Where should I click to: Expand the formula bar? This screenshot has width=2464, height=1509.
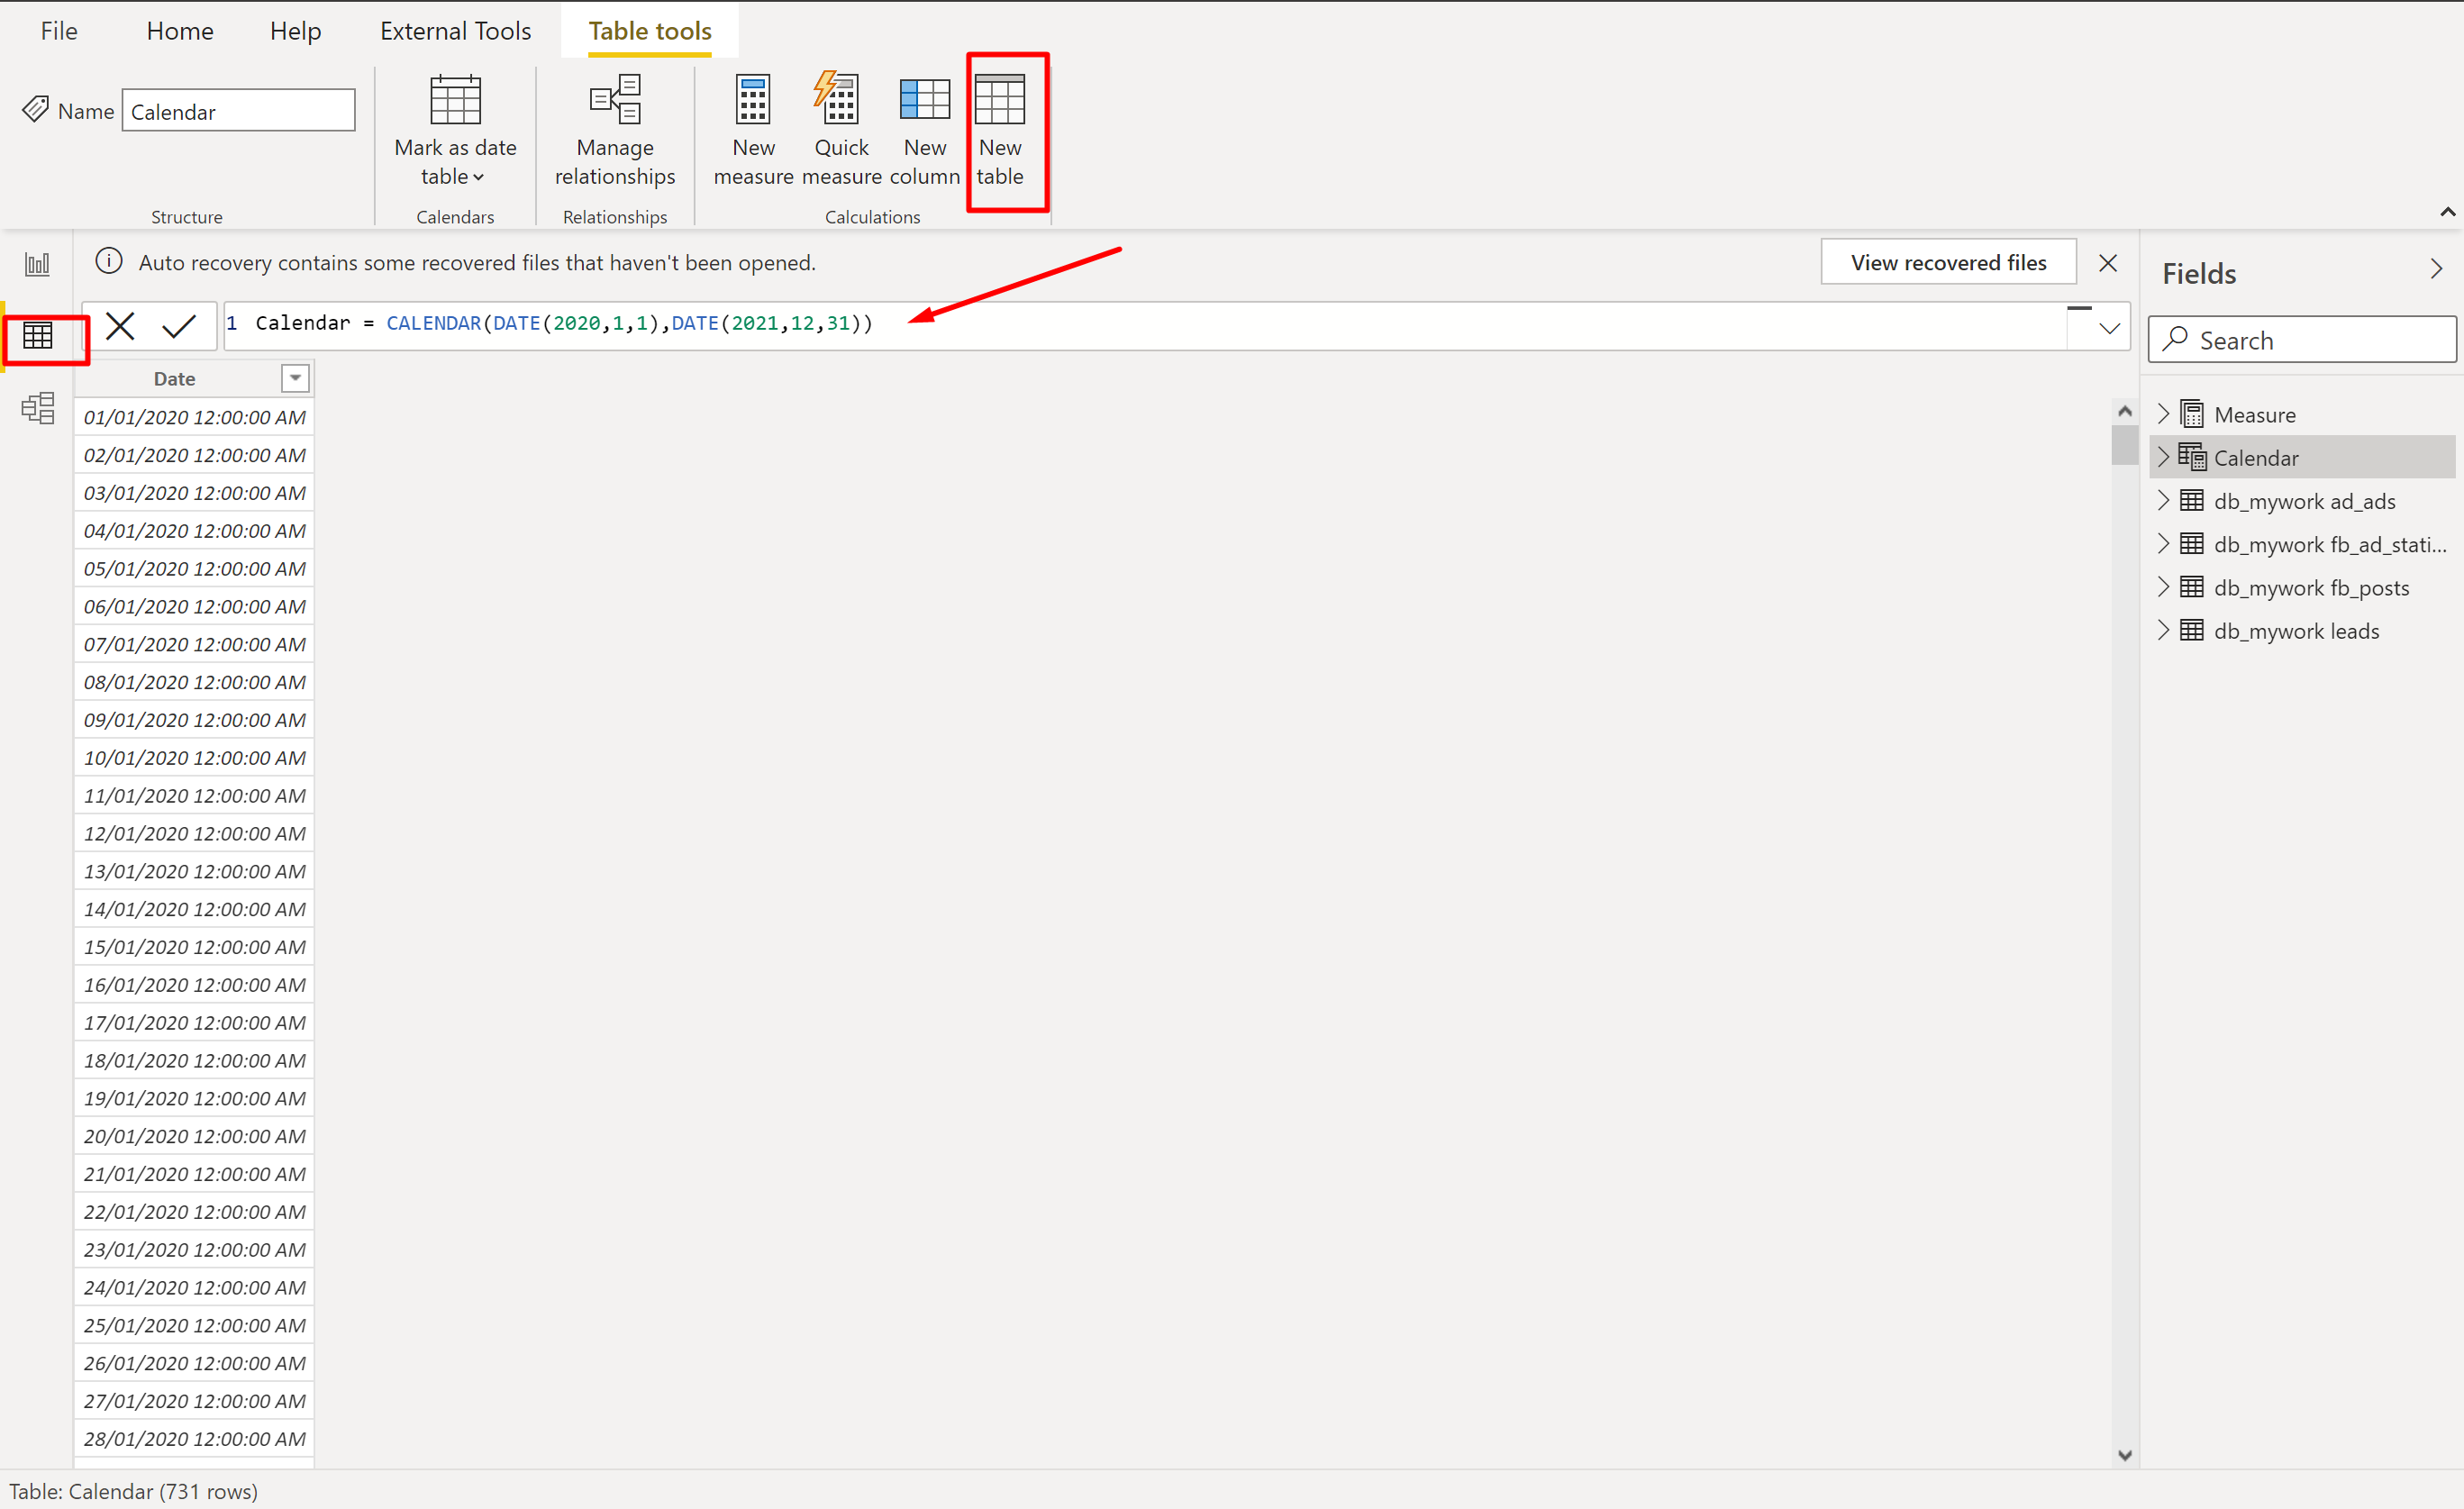(2109, 328)
